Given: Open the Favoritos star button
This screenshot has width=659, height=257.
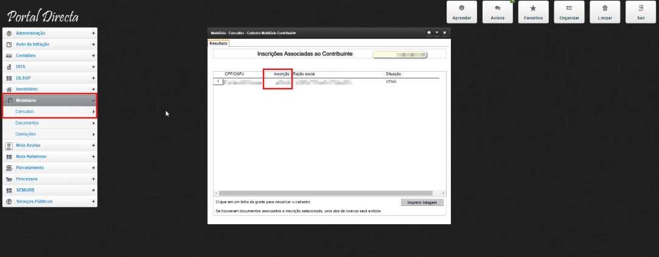Looking at the screenshot, I should click(x=533, y=12).
